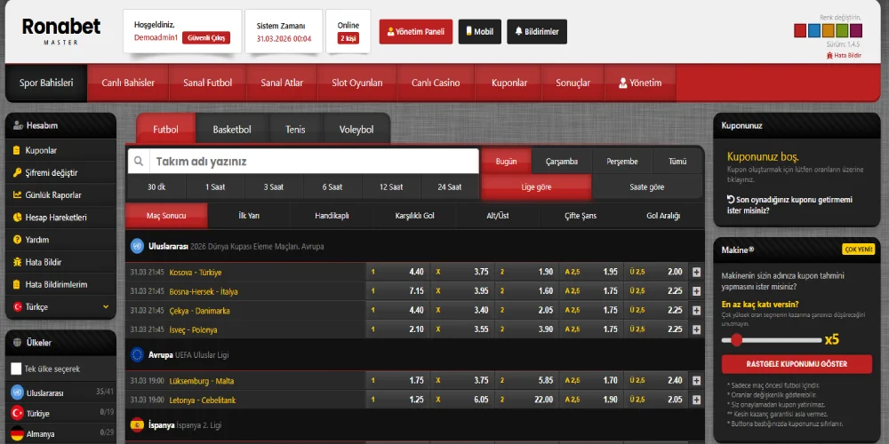Bet on odds 4.40 for Kosova win

click(397, 272)
